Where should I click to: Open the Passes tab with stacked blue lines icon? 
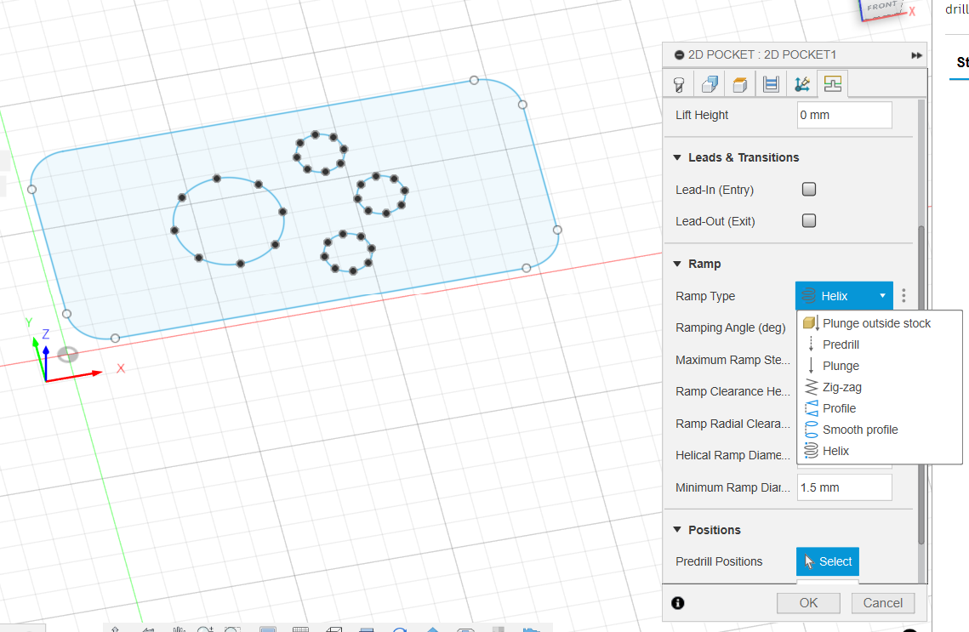771,84
